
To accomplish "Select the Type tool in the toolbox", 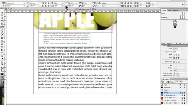I will (2, 27).
